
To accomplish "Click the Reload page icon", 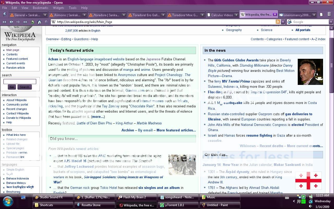I will click(32, 22).
